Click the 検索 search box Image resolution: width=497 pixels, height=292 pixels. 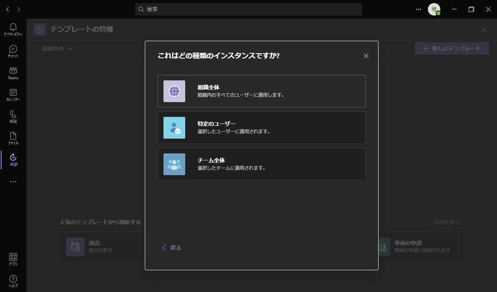tap(248, 9)
